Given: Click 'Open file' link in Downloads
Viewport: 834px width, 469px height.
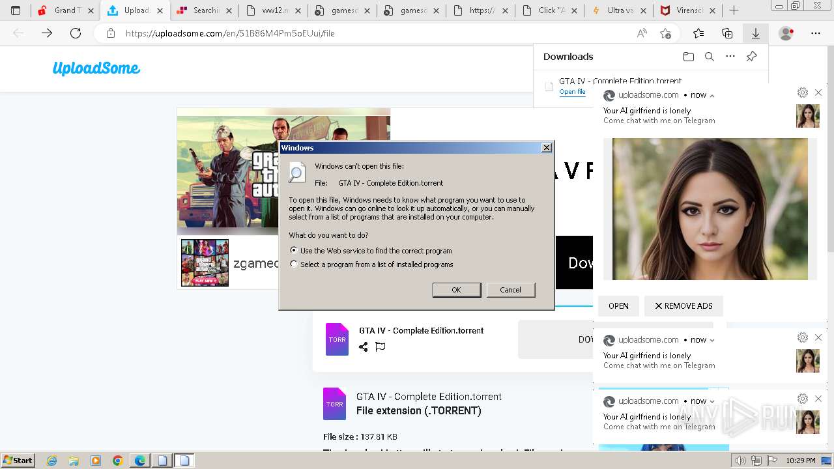Looking at the screenshot, I should (572, 92).
